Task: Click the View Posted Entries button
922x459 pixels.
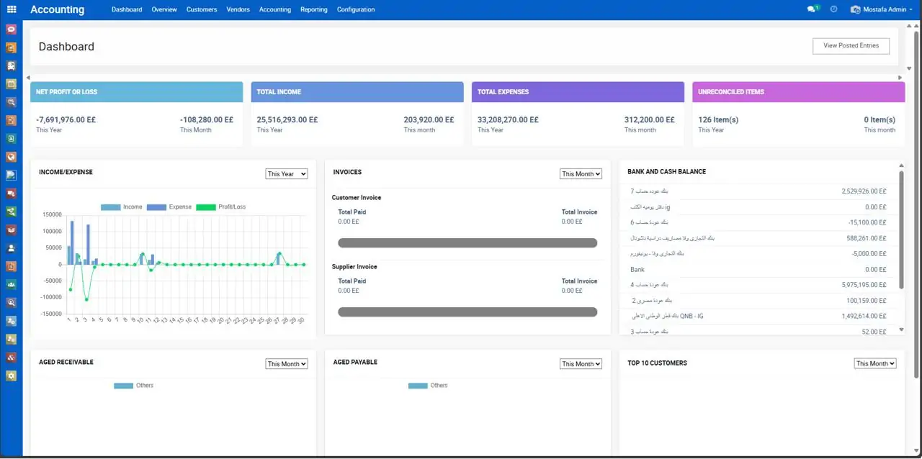Action: [x=851, y=45]
